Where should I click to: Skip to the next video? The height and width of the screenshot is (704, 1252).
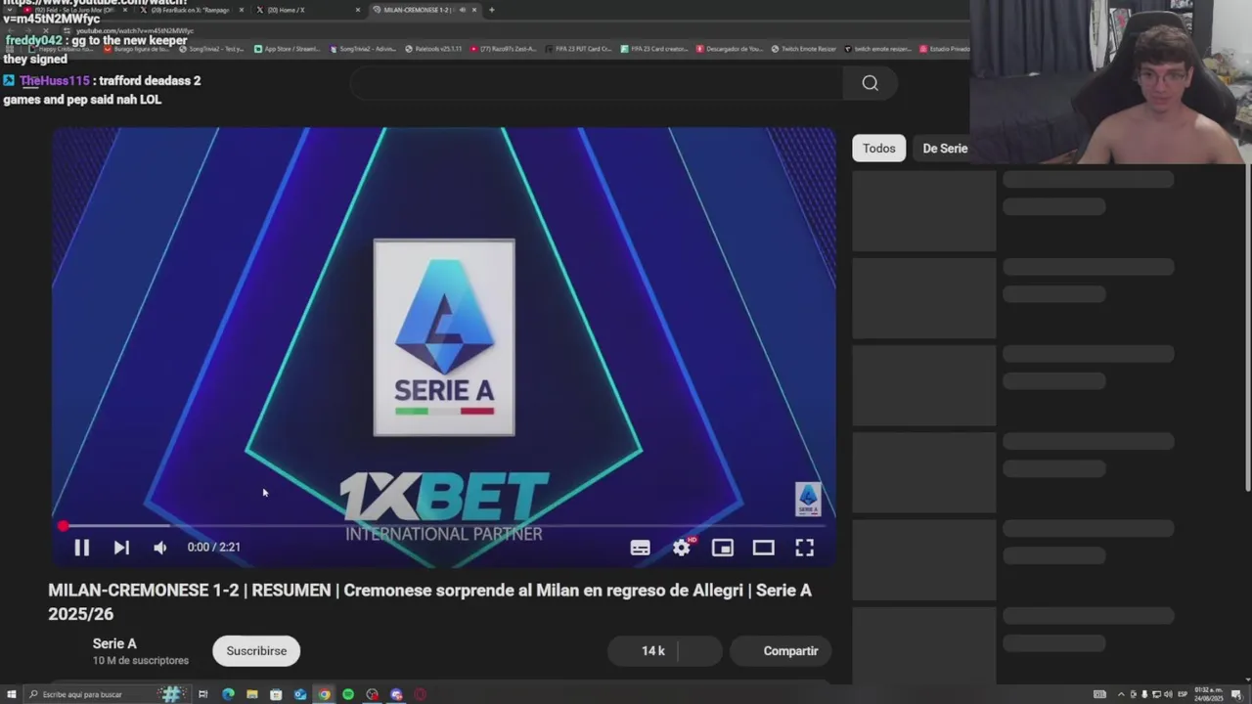coord(121,548)
